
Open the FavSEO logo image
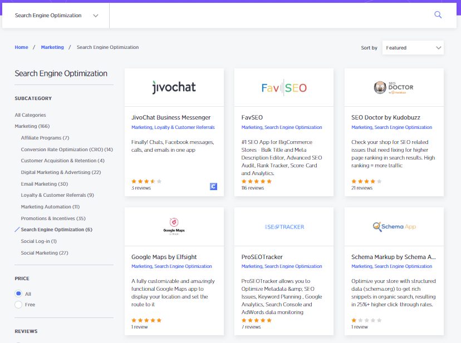[284, 87]
